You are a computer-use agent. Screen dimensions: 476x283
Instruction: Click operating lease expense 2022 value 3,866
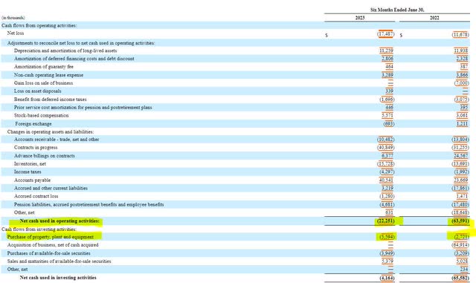click(462, 75)
